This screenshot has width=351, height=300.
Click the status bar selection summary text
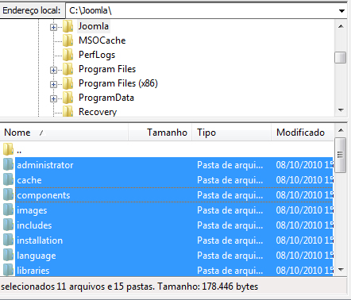(x=129, y=287)
